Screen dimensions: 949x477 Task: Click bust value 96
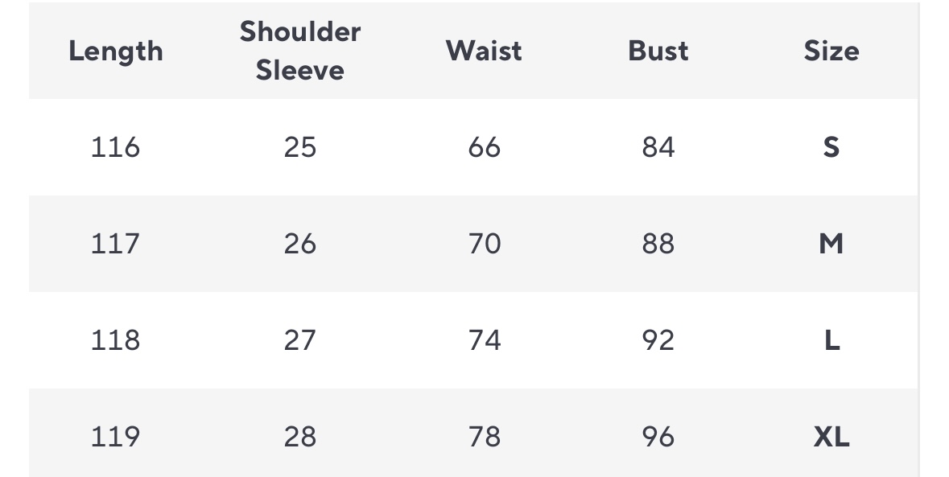pyautogui.click(x=658, y=437)
